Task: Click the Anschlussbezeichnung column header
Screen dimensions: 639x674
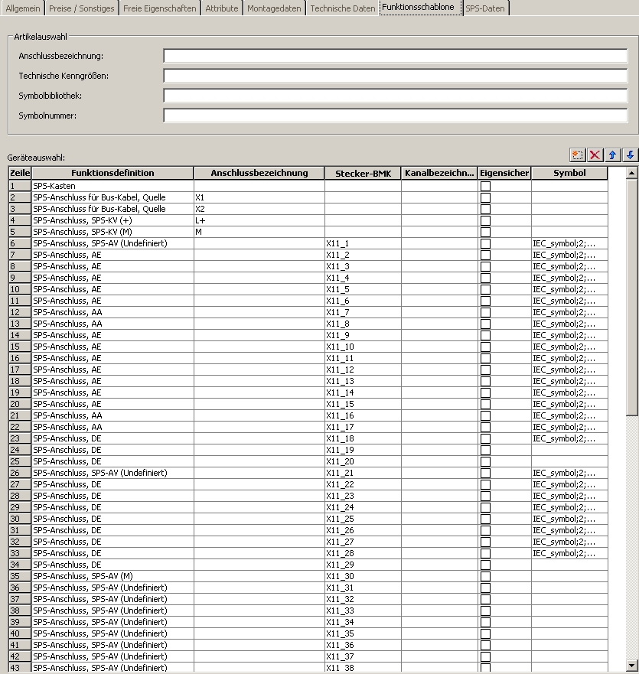Action: pyautogui.click(x=259, y=173)
